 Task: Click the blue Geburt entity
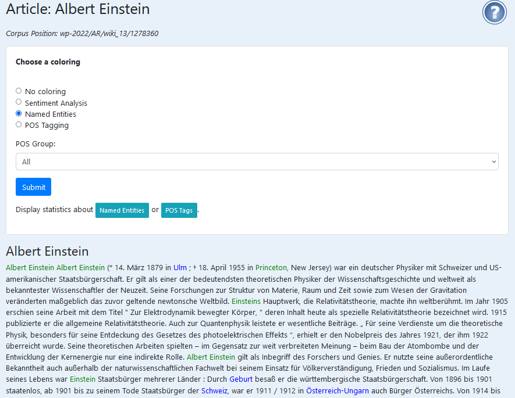pyautogui.click(x=241, y=379)
